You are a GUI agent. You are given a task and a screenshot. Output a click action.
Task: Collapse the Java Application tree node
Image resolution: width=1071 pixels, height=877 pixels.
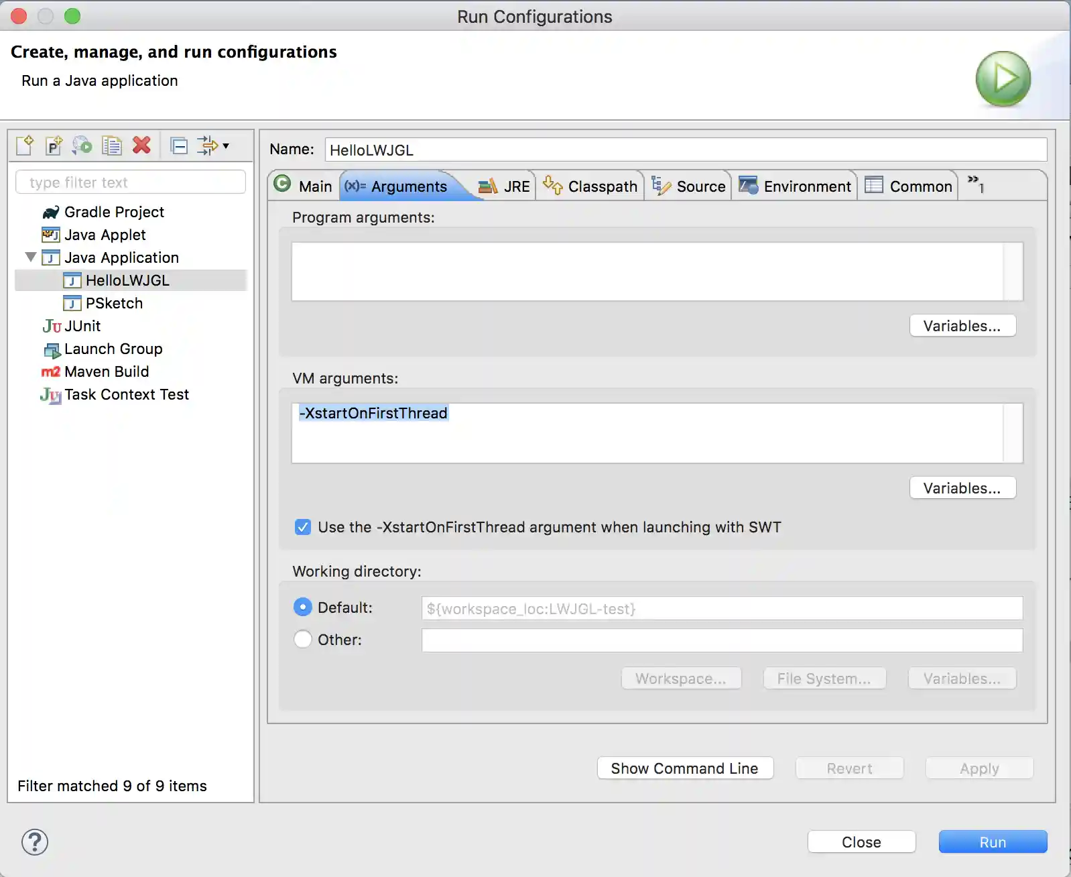tap(31, 257)
